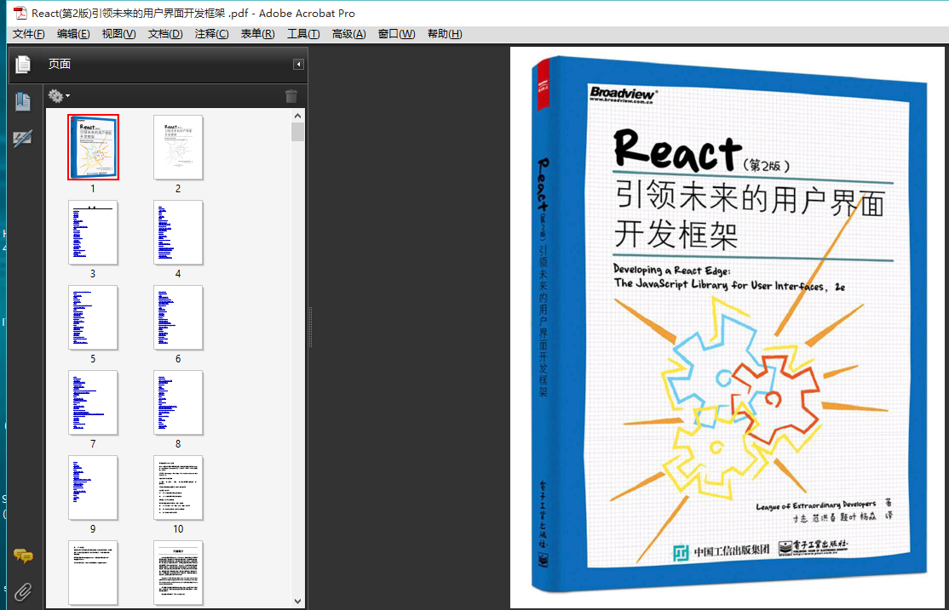The image size is (949, 610).
Task: Click the trash icon to delete pages
Action: pos(291,95)
